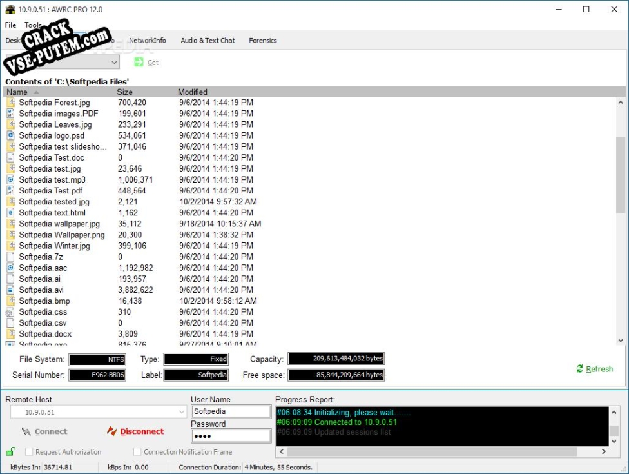Click the Password input field
Image resolution: width=629 pixels, height=474 pixels.
231,435
